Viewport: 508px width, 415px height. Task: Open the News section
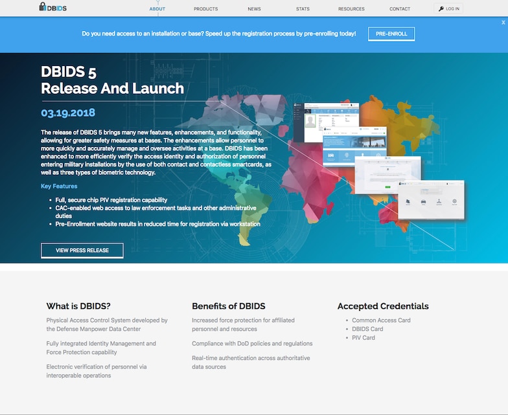pyautogui.click(x=254, y=9)
